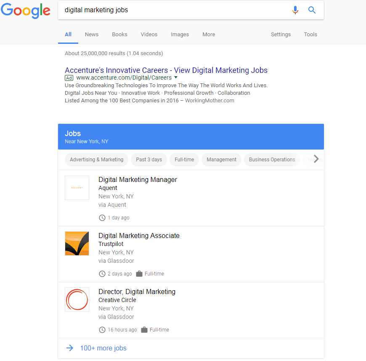Open the Digital Marketing Associate job listing

coord(191,254)
